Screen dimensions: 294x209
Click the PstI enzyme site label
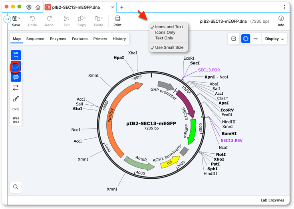tap(215, 164)
